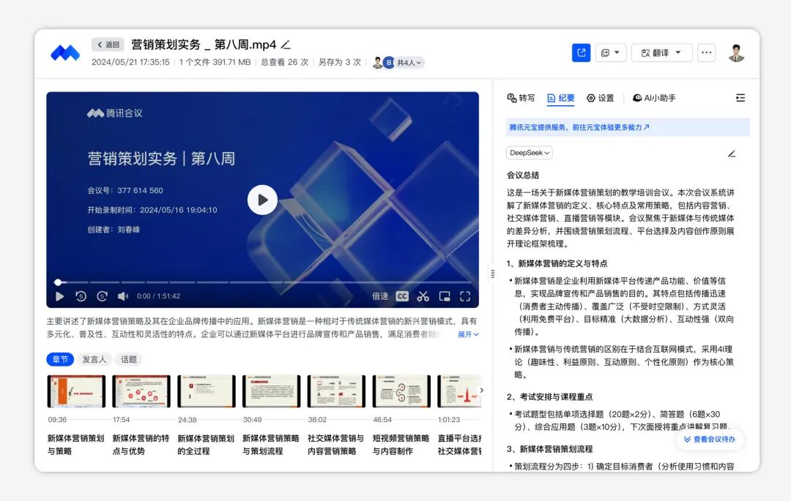The height and width of the screenshot is (501, 791).
Task: Expand the 翻译 translate dropdown
Action: click(661, 53)
